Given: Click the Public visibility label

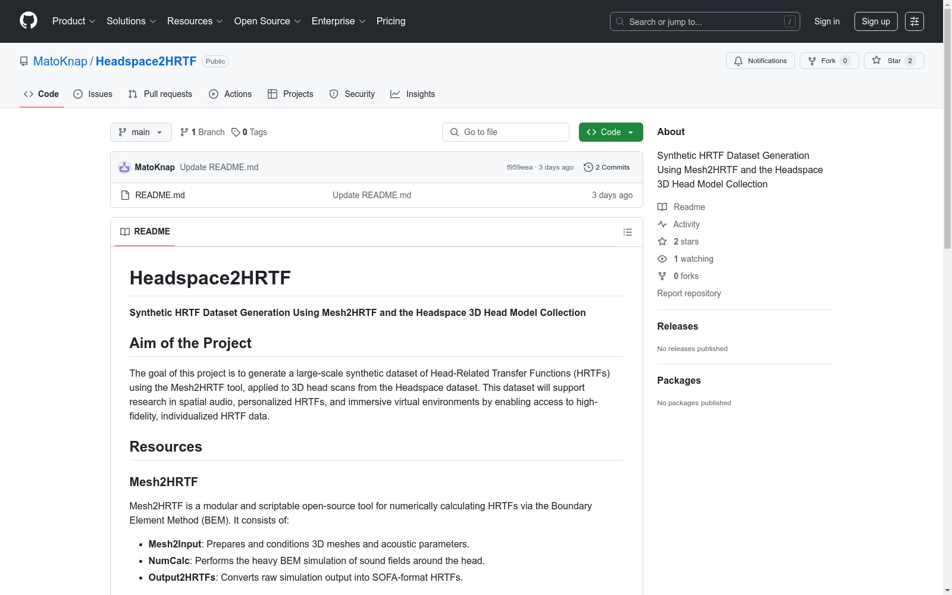Looking at the screenshot, I should (x=215, y=61).
